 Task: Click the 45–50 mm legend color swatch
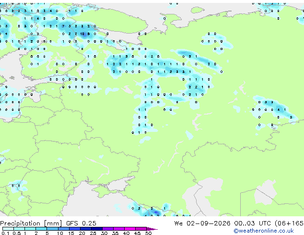point(141,229)
